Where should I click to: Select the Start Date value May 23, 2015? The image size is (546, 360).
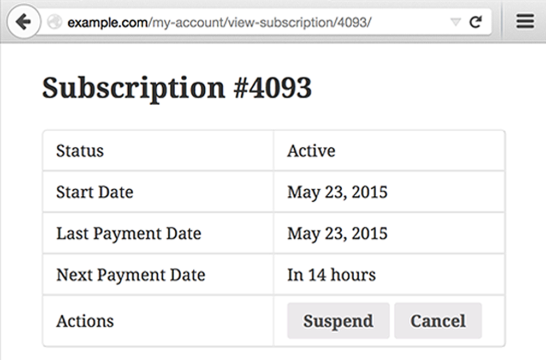click(337, 192)
